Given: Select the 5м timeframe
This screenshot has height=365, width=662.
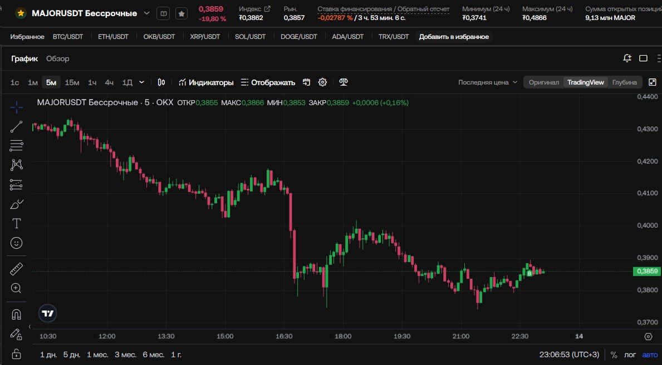Looking at the screenshot, I should point(51,82).
